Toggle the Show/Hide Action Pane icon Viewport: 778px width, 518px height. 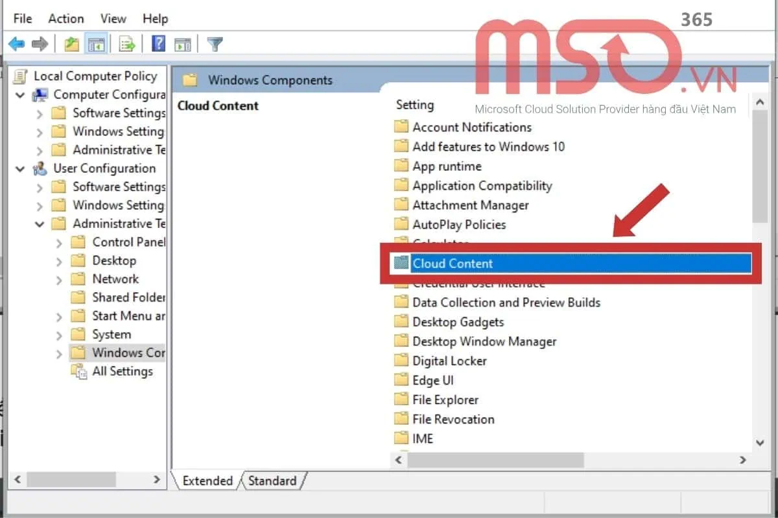click(x=182, y=43)
